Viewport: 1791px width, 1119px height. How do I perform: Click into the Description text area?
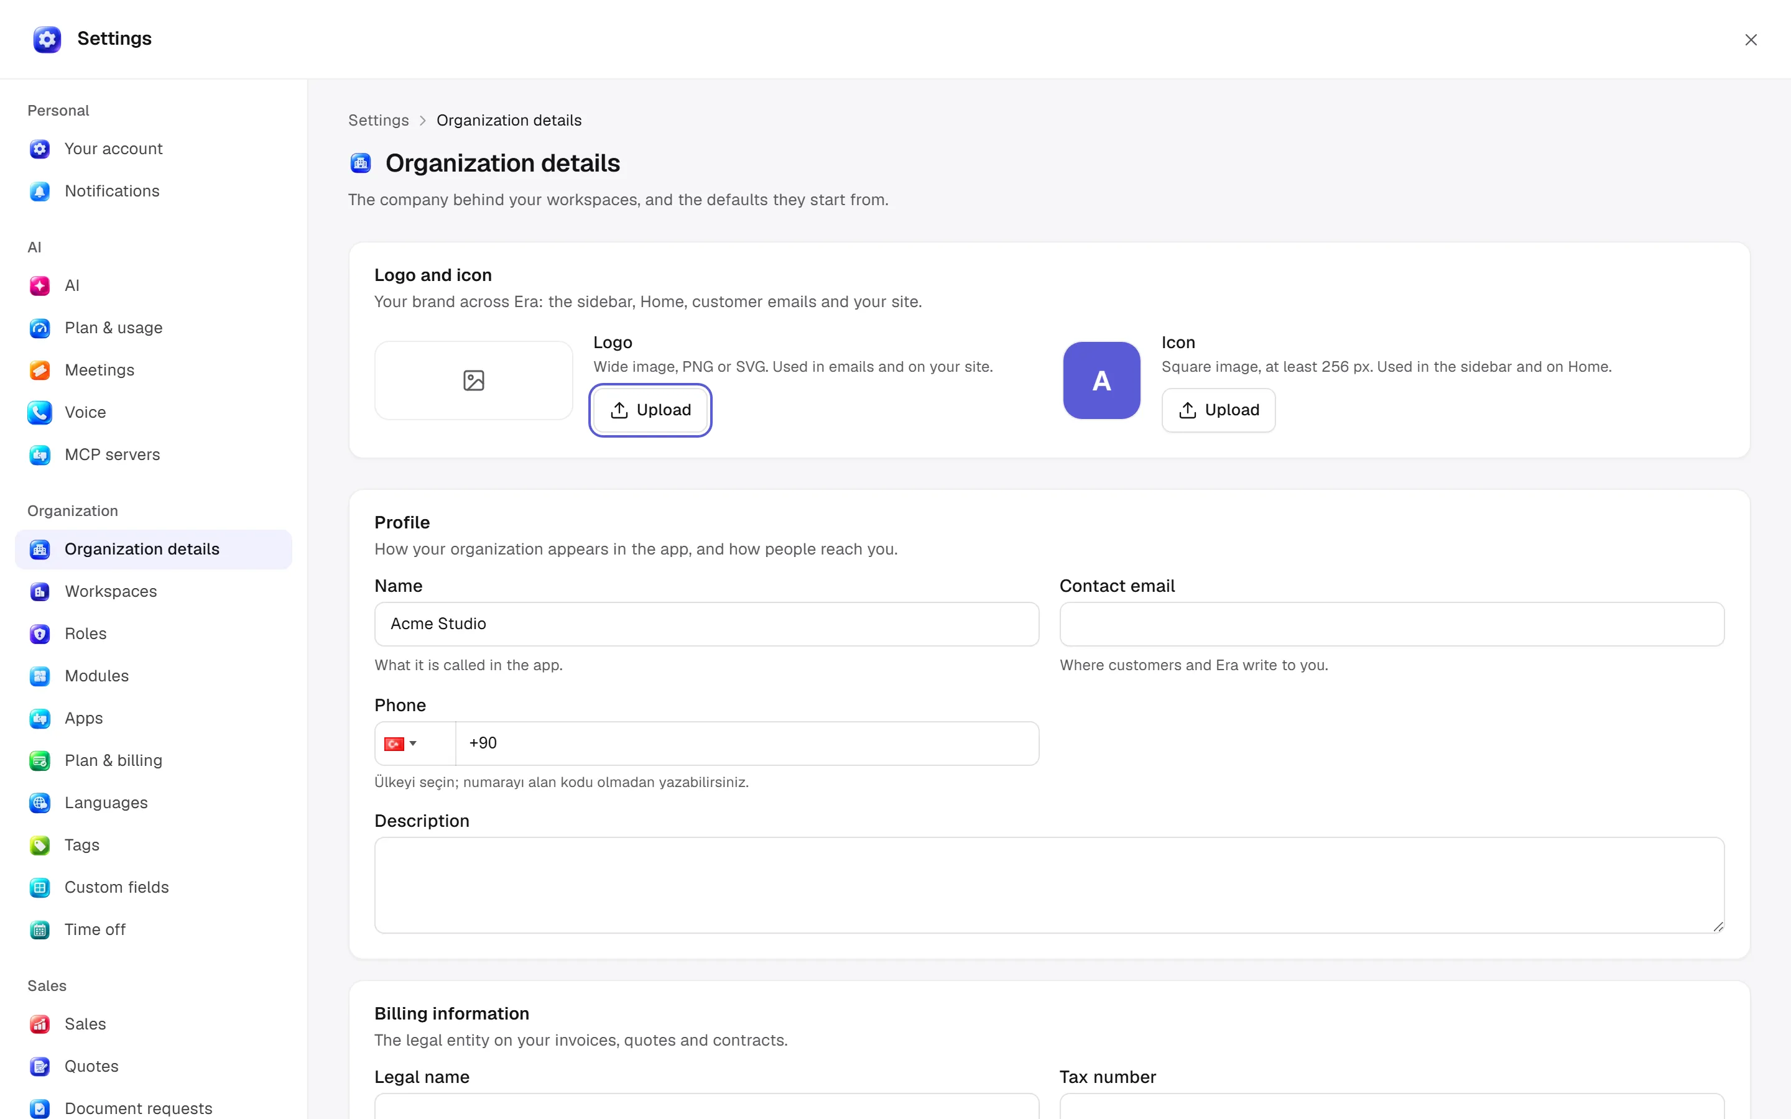point(1048,885)
